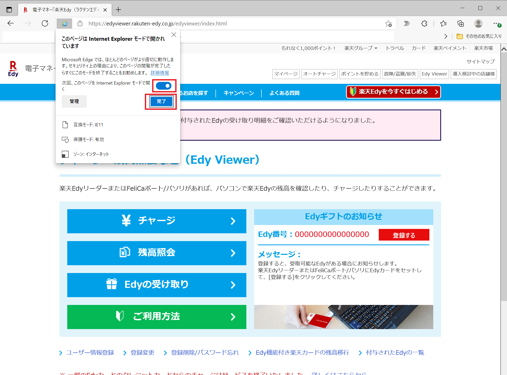Select the Edy Viewer tab
507x375 pixels.
click(434, 74)
